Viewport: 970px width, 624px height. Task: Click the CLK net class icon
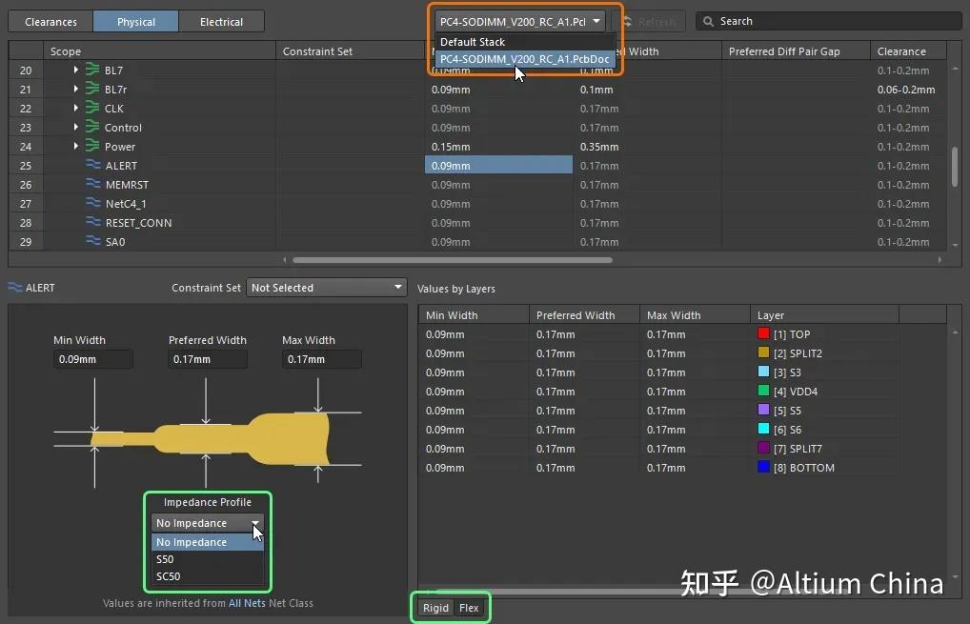(x=92, y=108)
